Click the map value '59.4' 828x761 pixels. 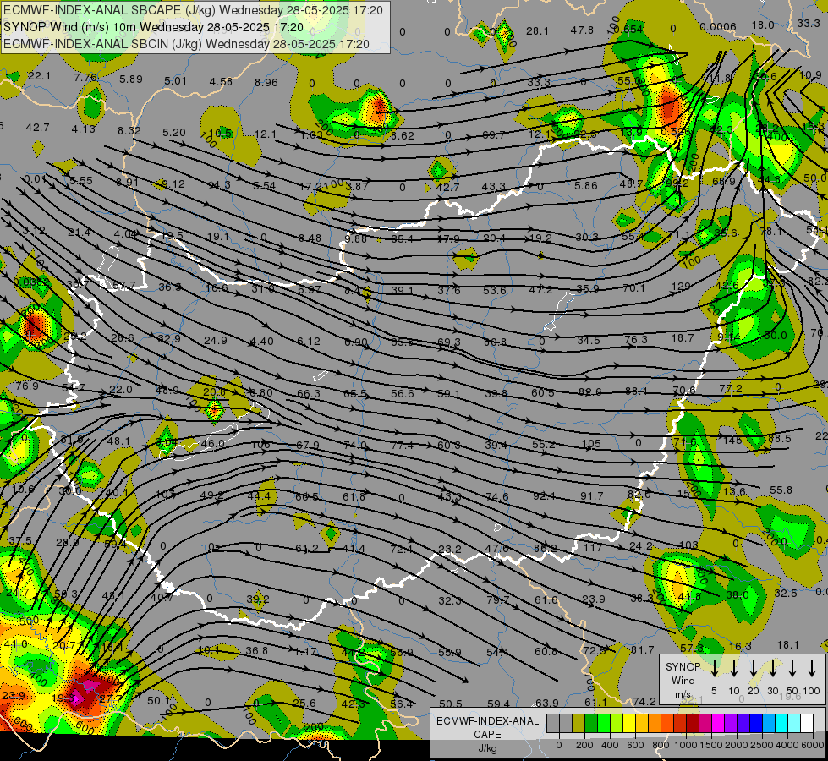(x=498, y=704)
